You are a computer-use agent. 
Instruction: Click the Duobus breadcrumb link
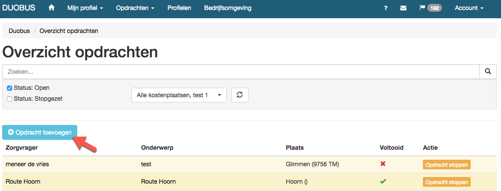tap(19, 31)
